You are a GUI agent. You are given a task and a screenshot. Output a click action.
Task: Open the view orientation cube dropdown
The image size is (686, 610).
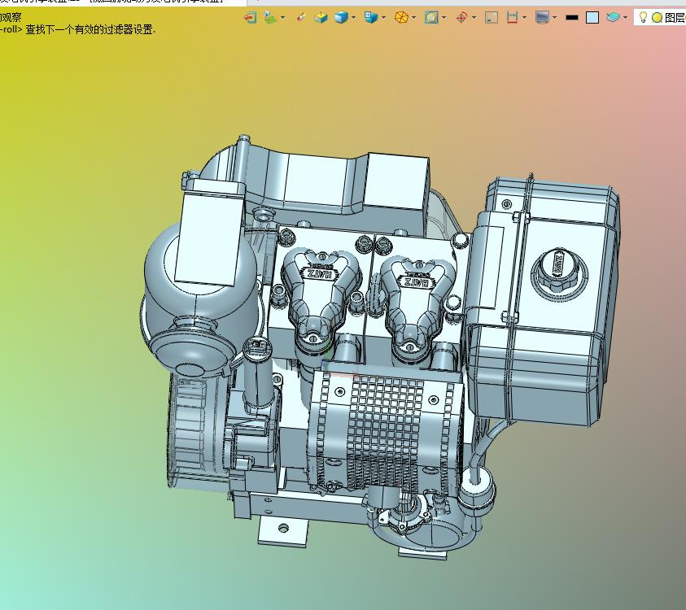tap(383, 18)
